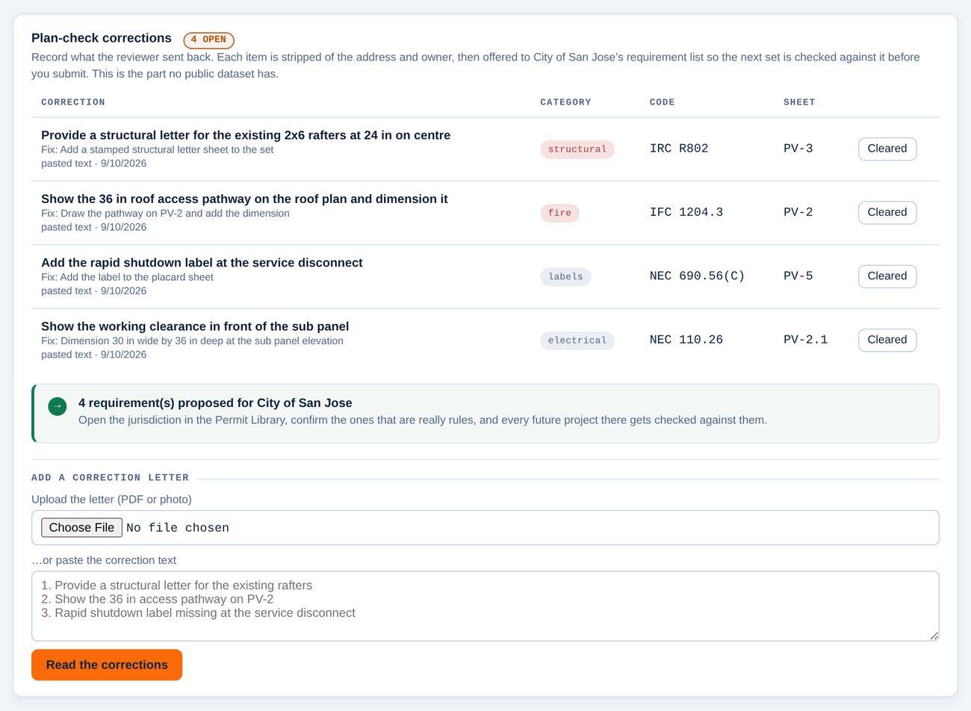Click the ADD A CORRECTION LETTER section label
971x711 pixels.
click(110, 478)
